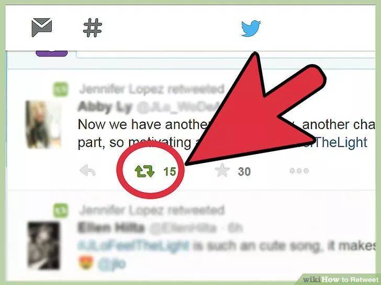Click the retweet count 15

pos(170,172)
